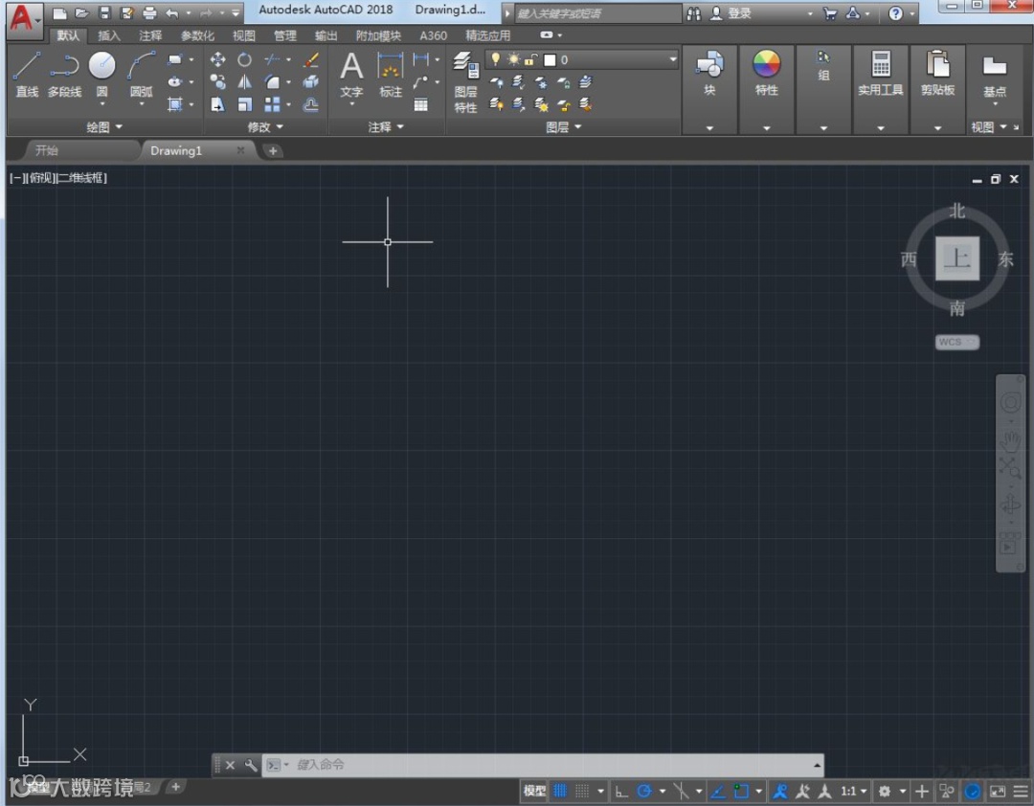Viewport: 1034px width, 806px height.
Task: Switch to the 开始 file tab
Action: 46,150
